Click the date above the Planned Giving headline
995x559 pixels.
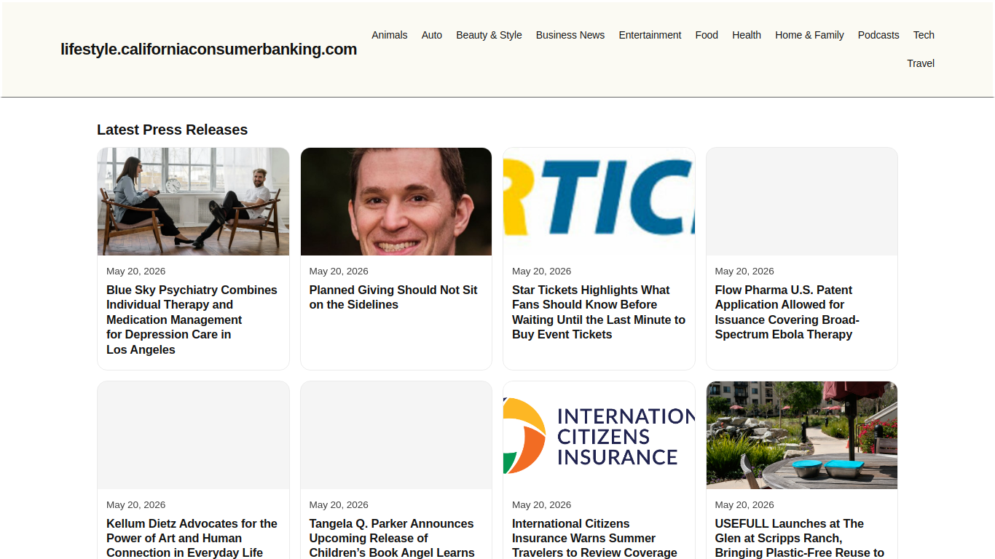tap(339, 271)
